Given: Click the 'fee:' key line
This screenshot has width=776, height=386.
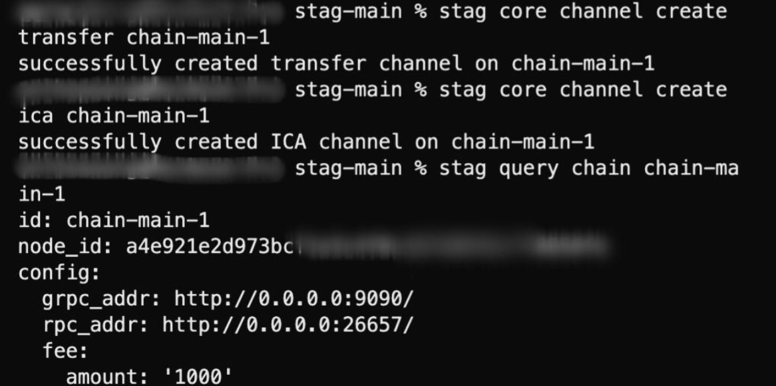Looking at the screenshot, I should (x=65, y=351).
